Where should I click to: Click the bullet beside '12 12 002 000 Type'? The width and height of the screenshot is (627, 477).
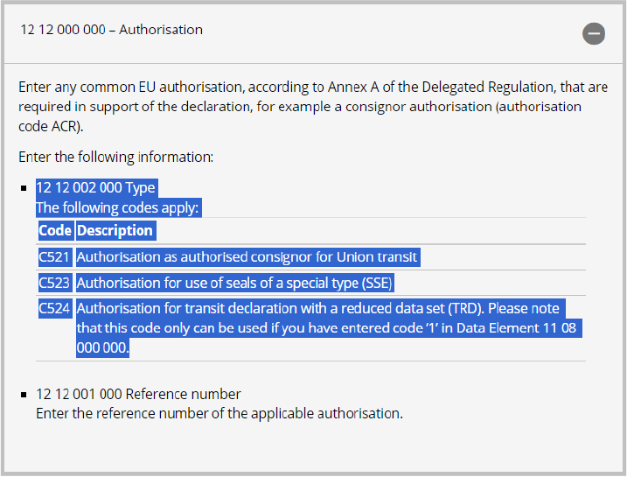(x=24, y=187)
